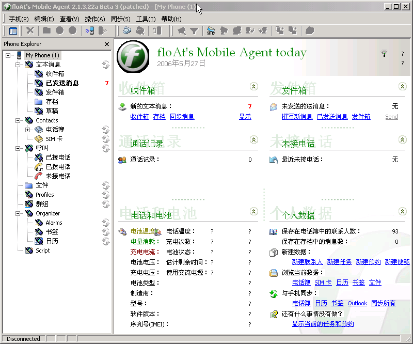Select 已拨电话 in the tree
The width and height of the screenshot is (413, 344).
58,167
